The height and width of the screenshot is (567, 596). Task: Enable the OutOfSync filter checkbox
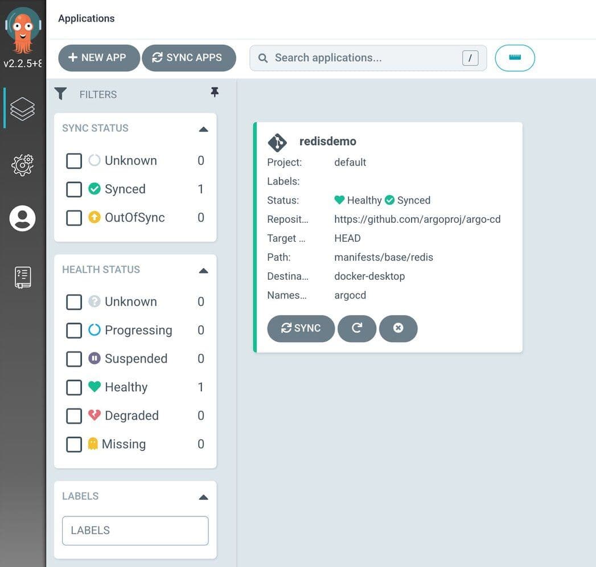[74, 218]
